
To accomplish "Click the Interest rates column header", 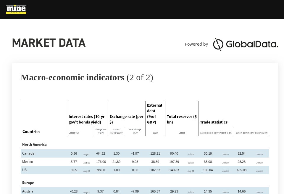I will click(87, 119).
